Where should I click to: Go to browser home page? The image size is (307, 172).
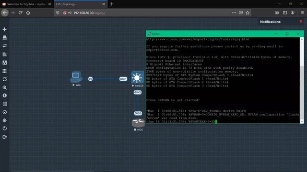tap(28, 13)
